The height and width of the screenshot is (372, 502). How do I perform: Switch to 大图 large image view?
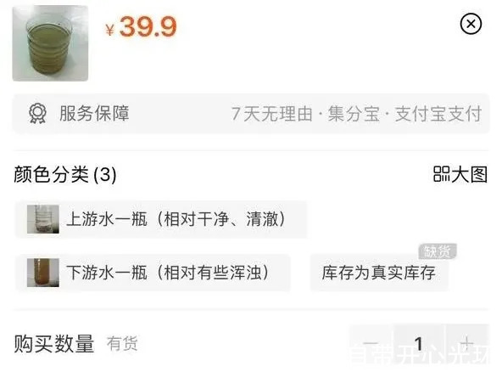click(460, 174)
